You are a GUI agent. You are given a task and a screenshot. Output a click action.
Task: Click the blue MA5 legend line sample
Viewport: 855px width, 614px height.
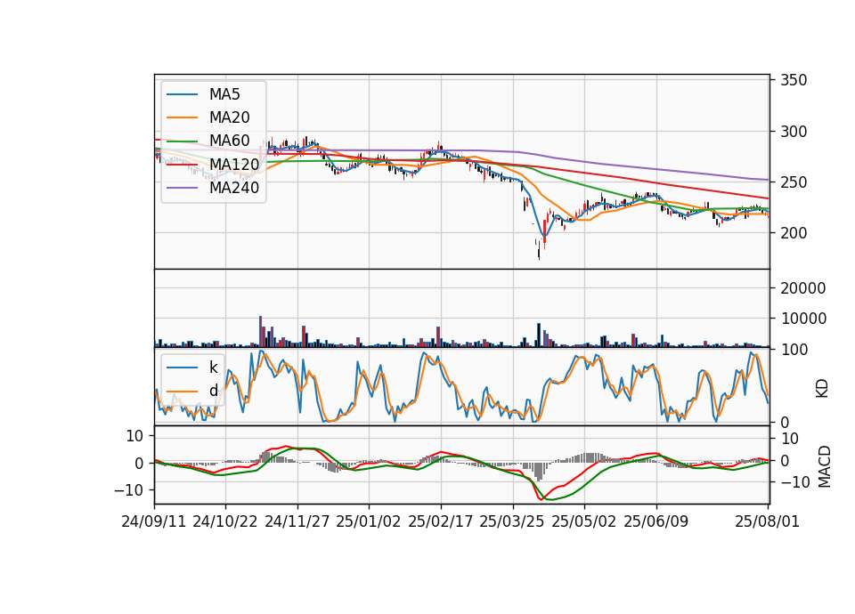pyautogui.click(x=182, y=95)
